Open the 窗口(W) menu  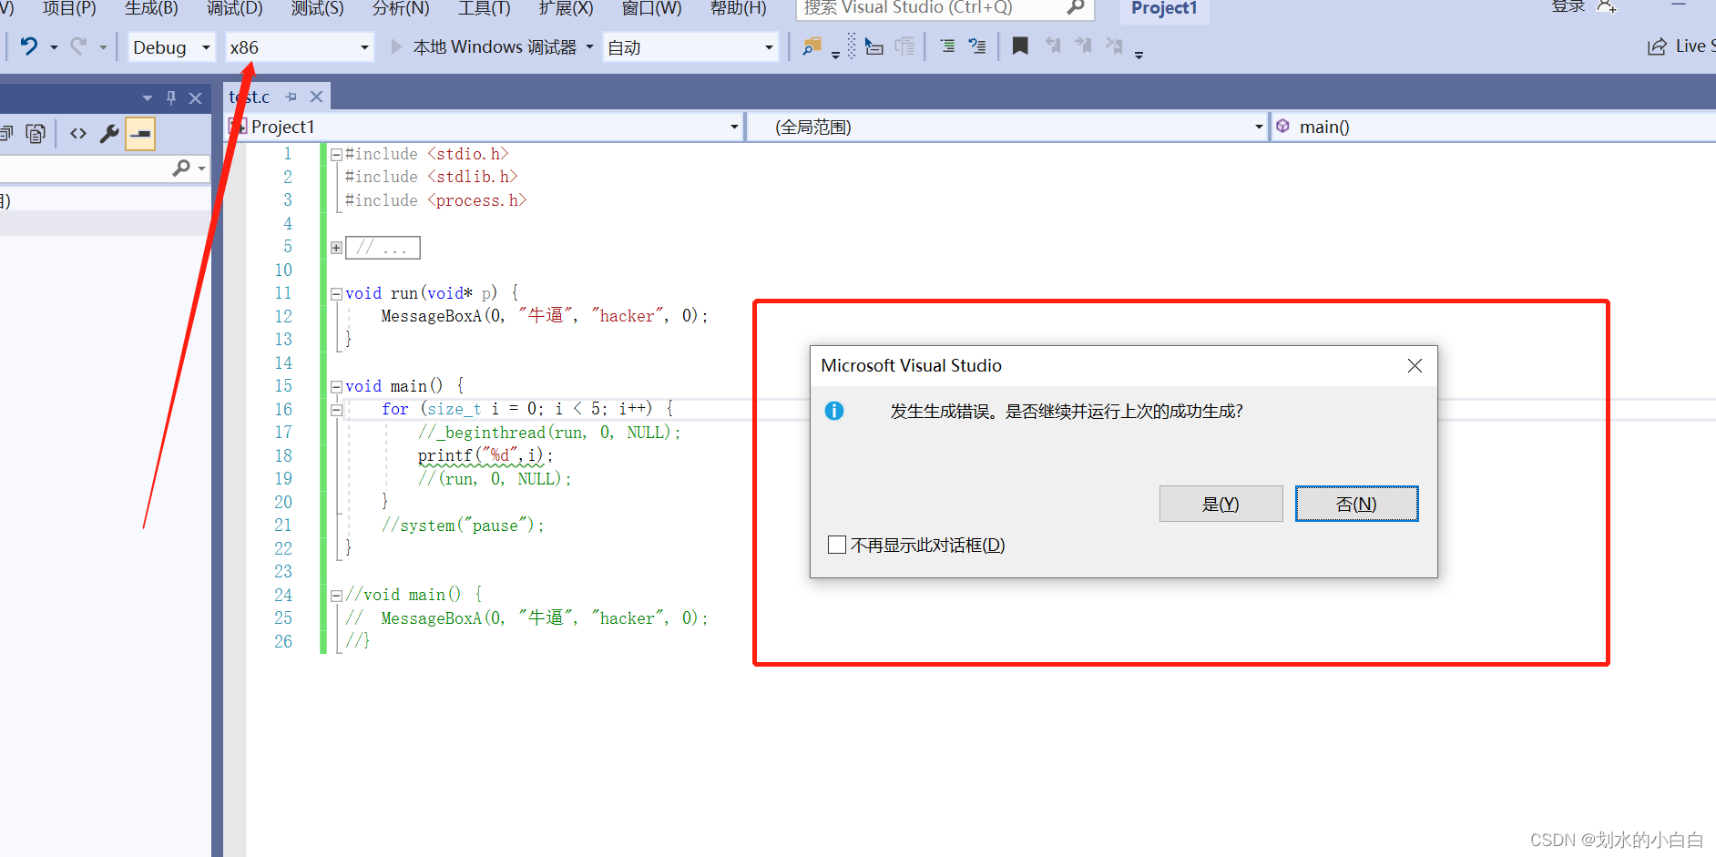[x=651, y=7]
